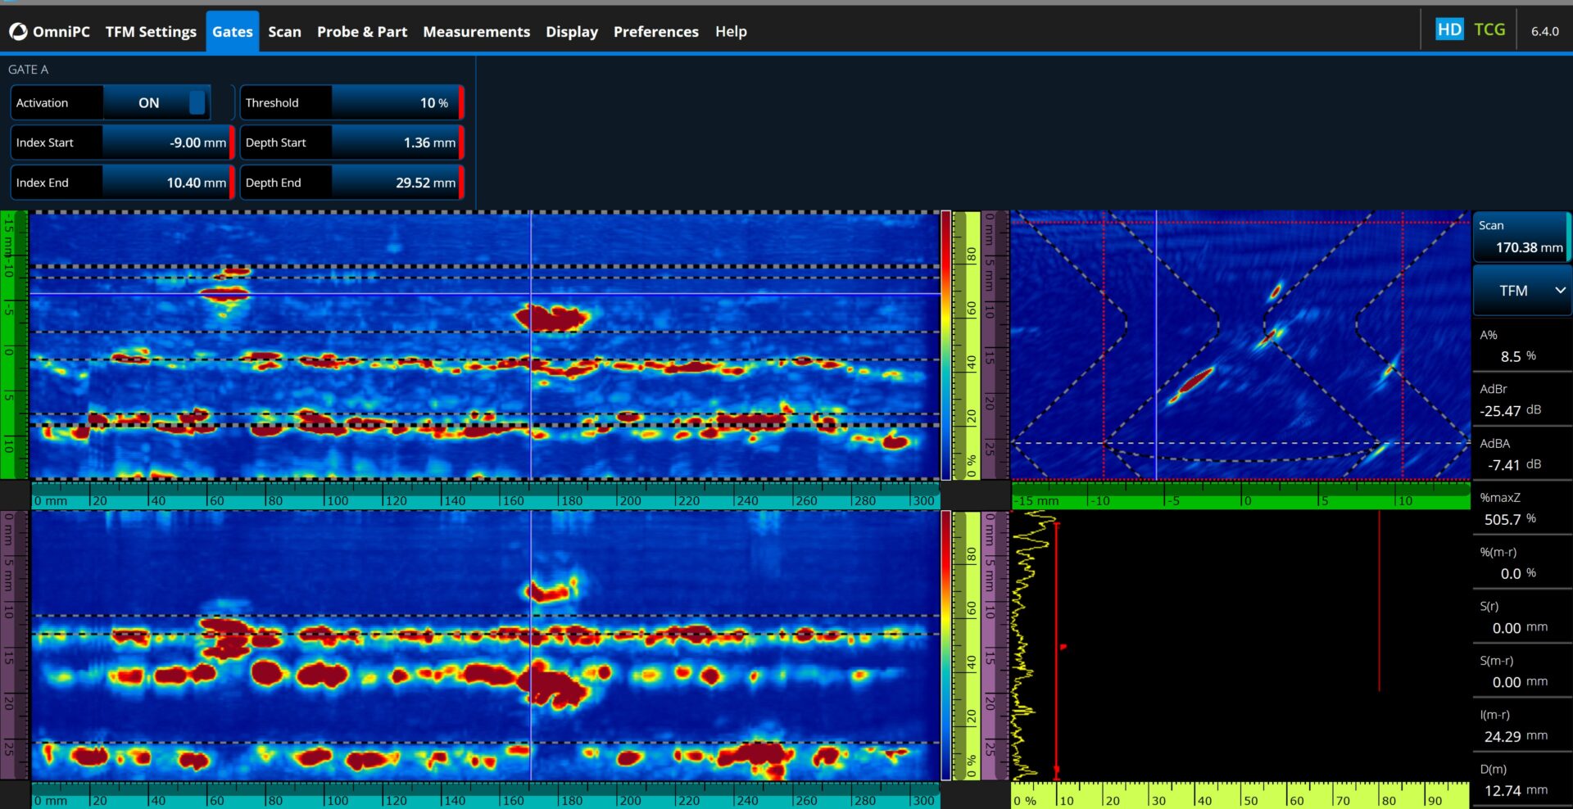Click the HD mode indicator icon
Viewport: 1573px width, 809px height.
pos(1448,30)
